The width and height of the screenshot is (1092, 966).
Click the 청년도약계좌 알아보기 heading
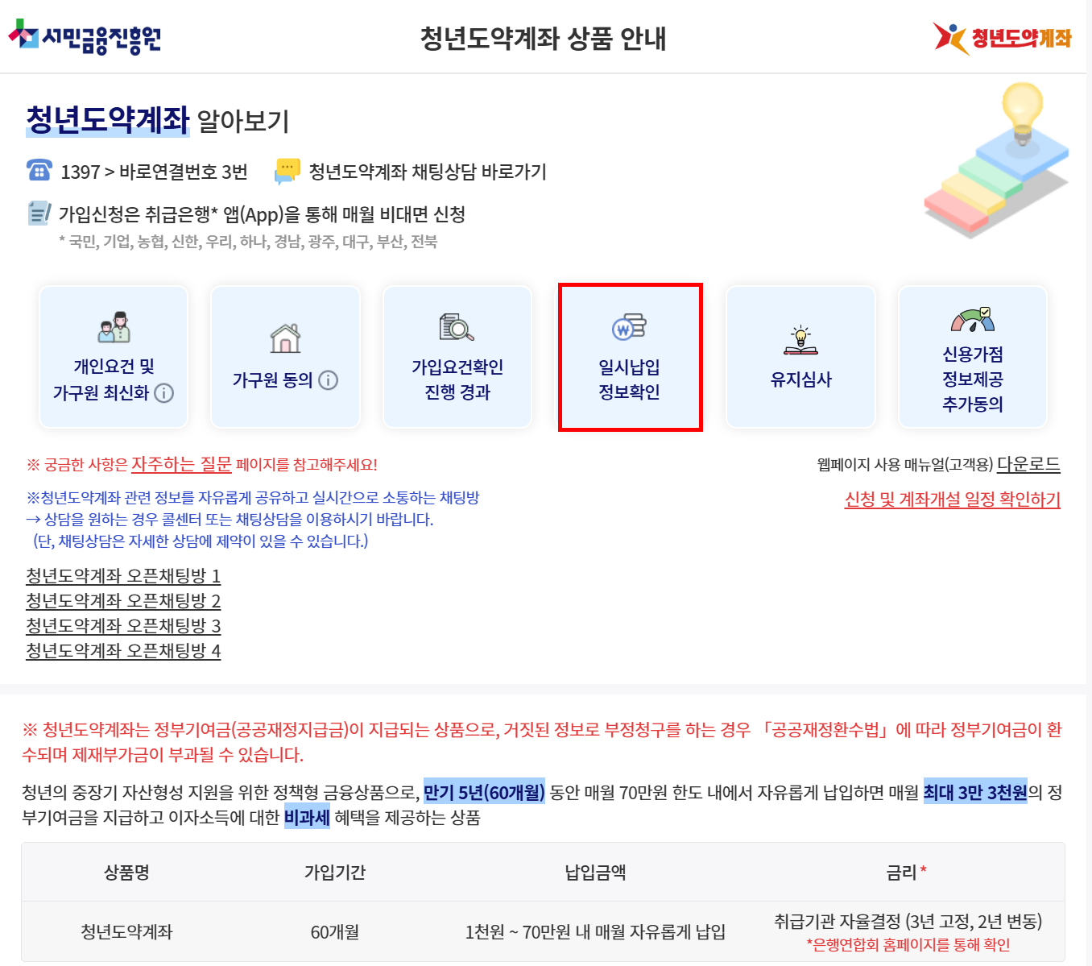[158, 120]
